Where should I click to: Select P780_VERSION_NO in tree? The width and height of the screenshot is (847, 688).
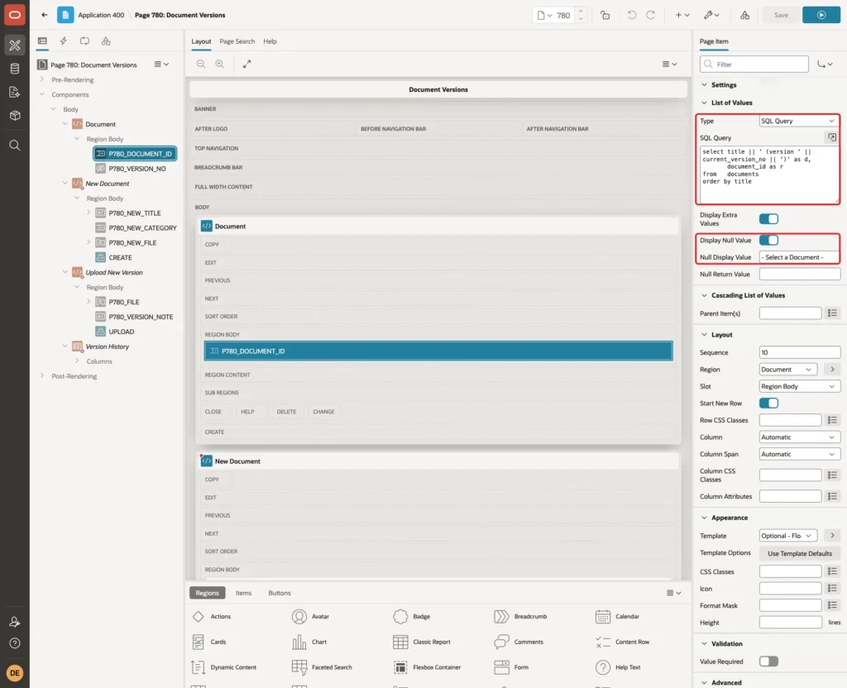click(137, 169)
